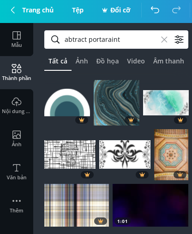
Task: Click the crown icon beside Đổi cỡ
Action: tap(105, 10)
